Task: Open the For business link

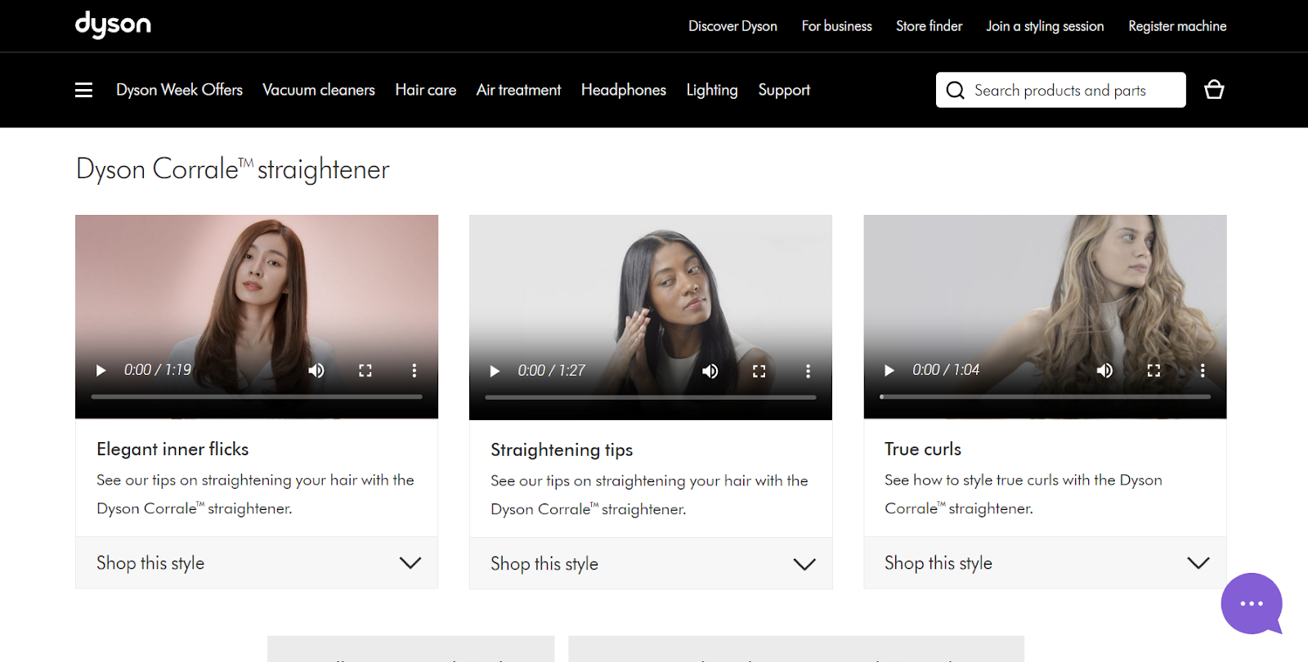Action: click(x=836, y=26)
